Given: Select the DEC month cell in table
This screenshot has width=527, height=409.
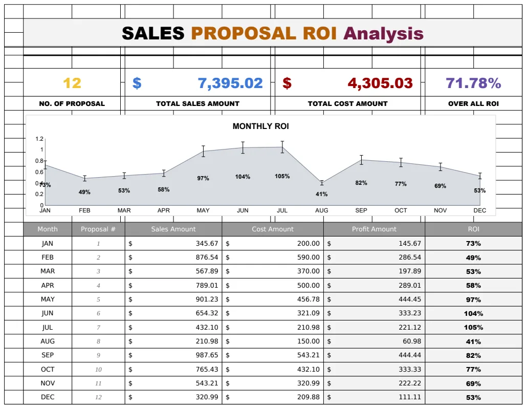Looking at the screenshot, I should point(48,397).
